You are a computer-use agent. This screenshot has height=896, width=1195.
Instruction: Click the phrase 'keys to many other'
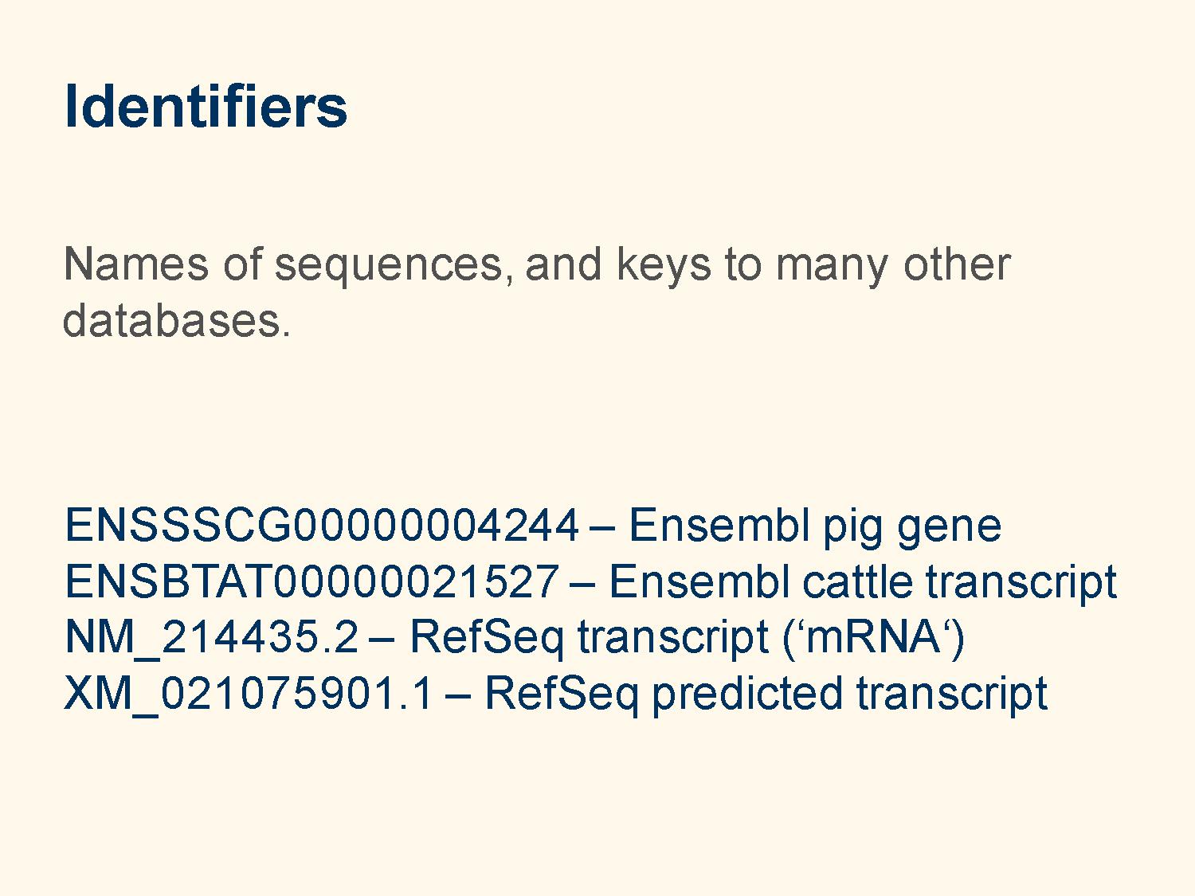[813, 266]
